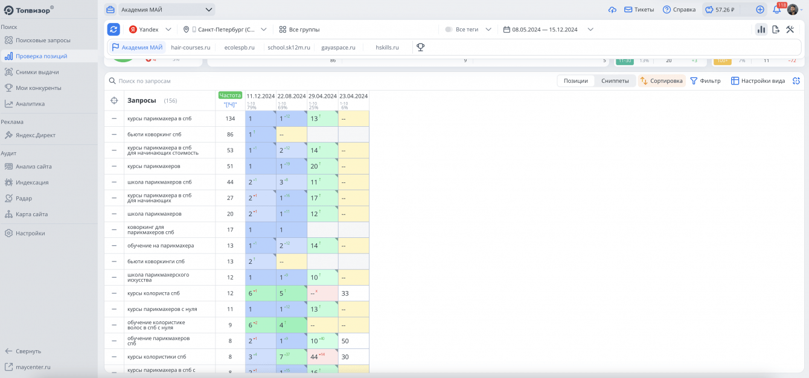809x378 pixels.
Task: Open the tools wrench-hammer icon
Action: pyautogui.click(x=790, y=29)
